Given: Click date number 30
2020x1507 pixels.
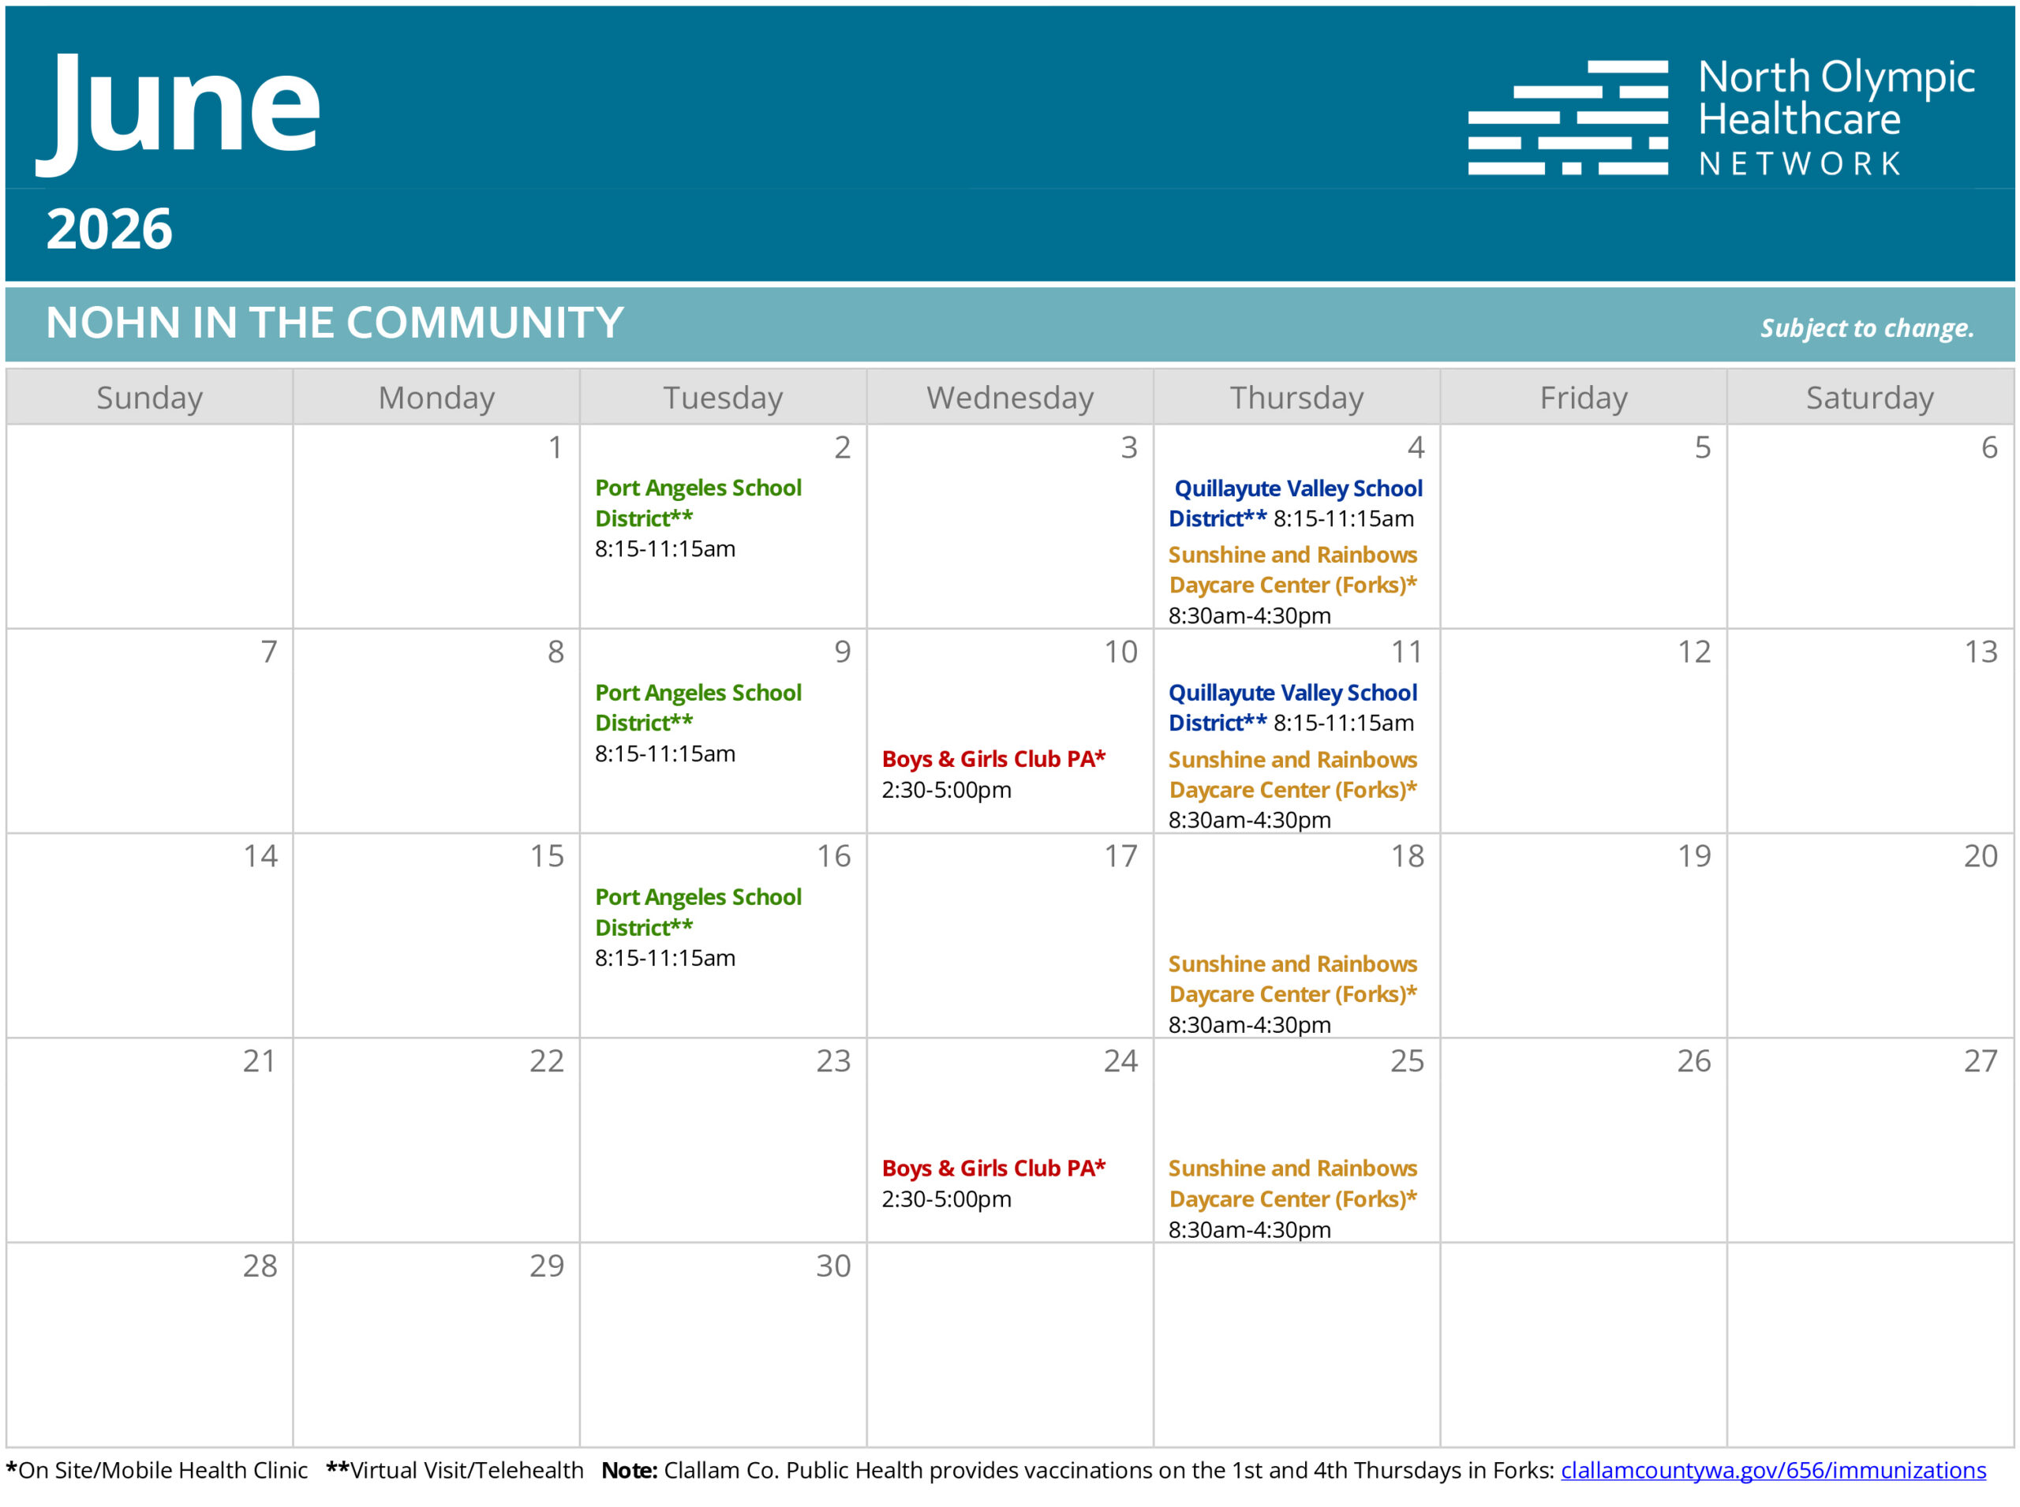Looking at the screenshot, I should pyautogui.click(x=833, y=1266).
